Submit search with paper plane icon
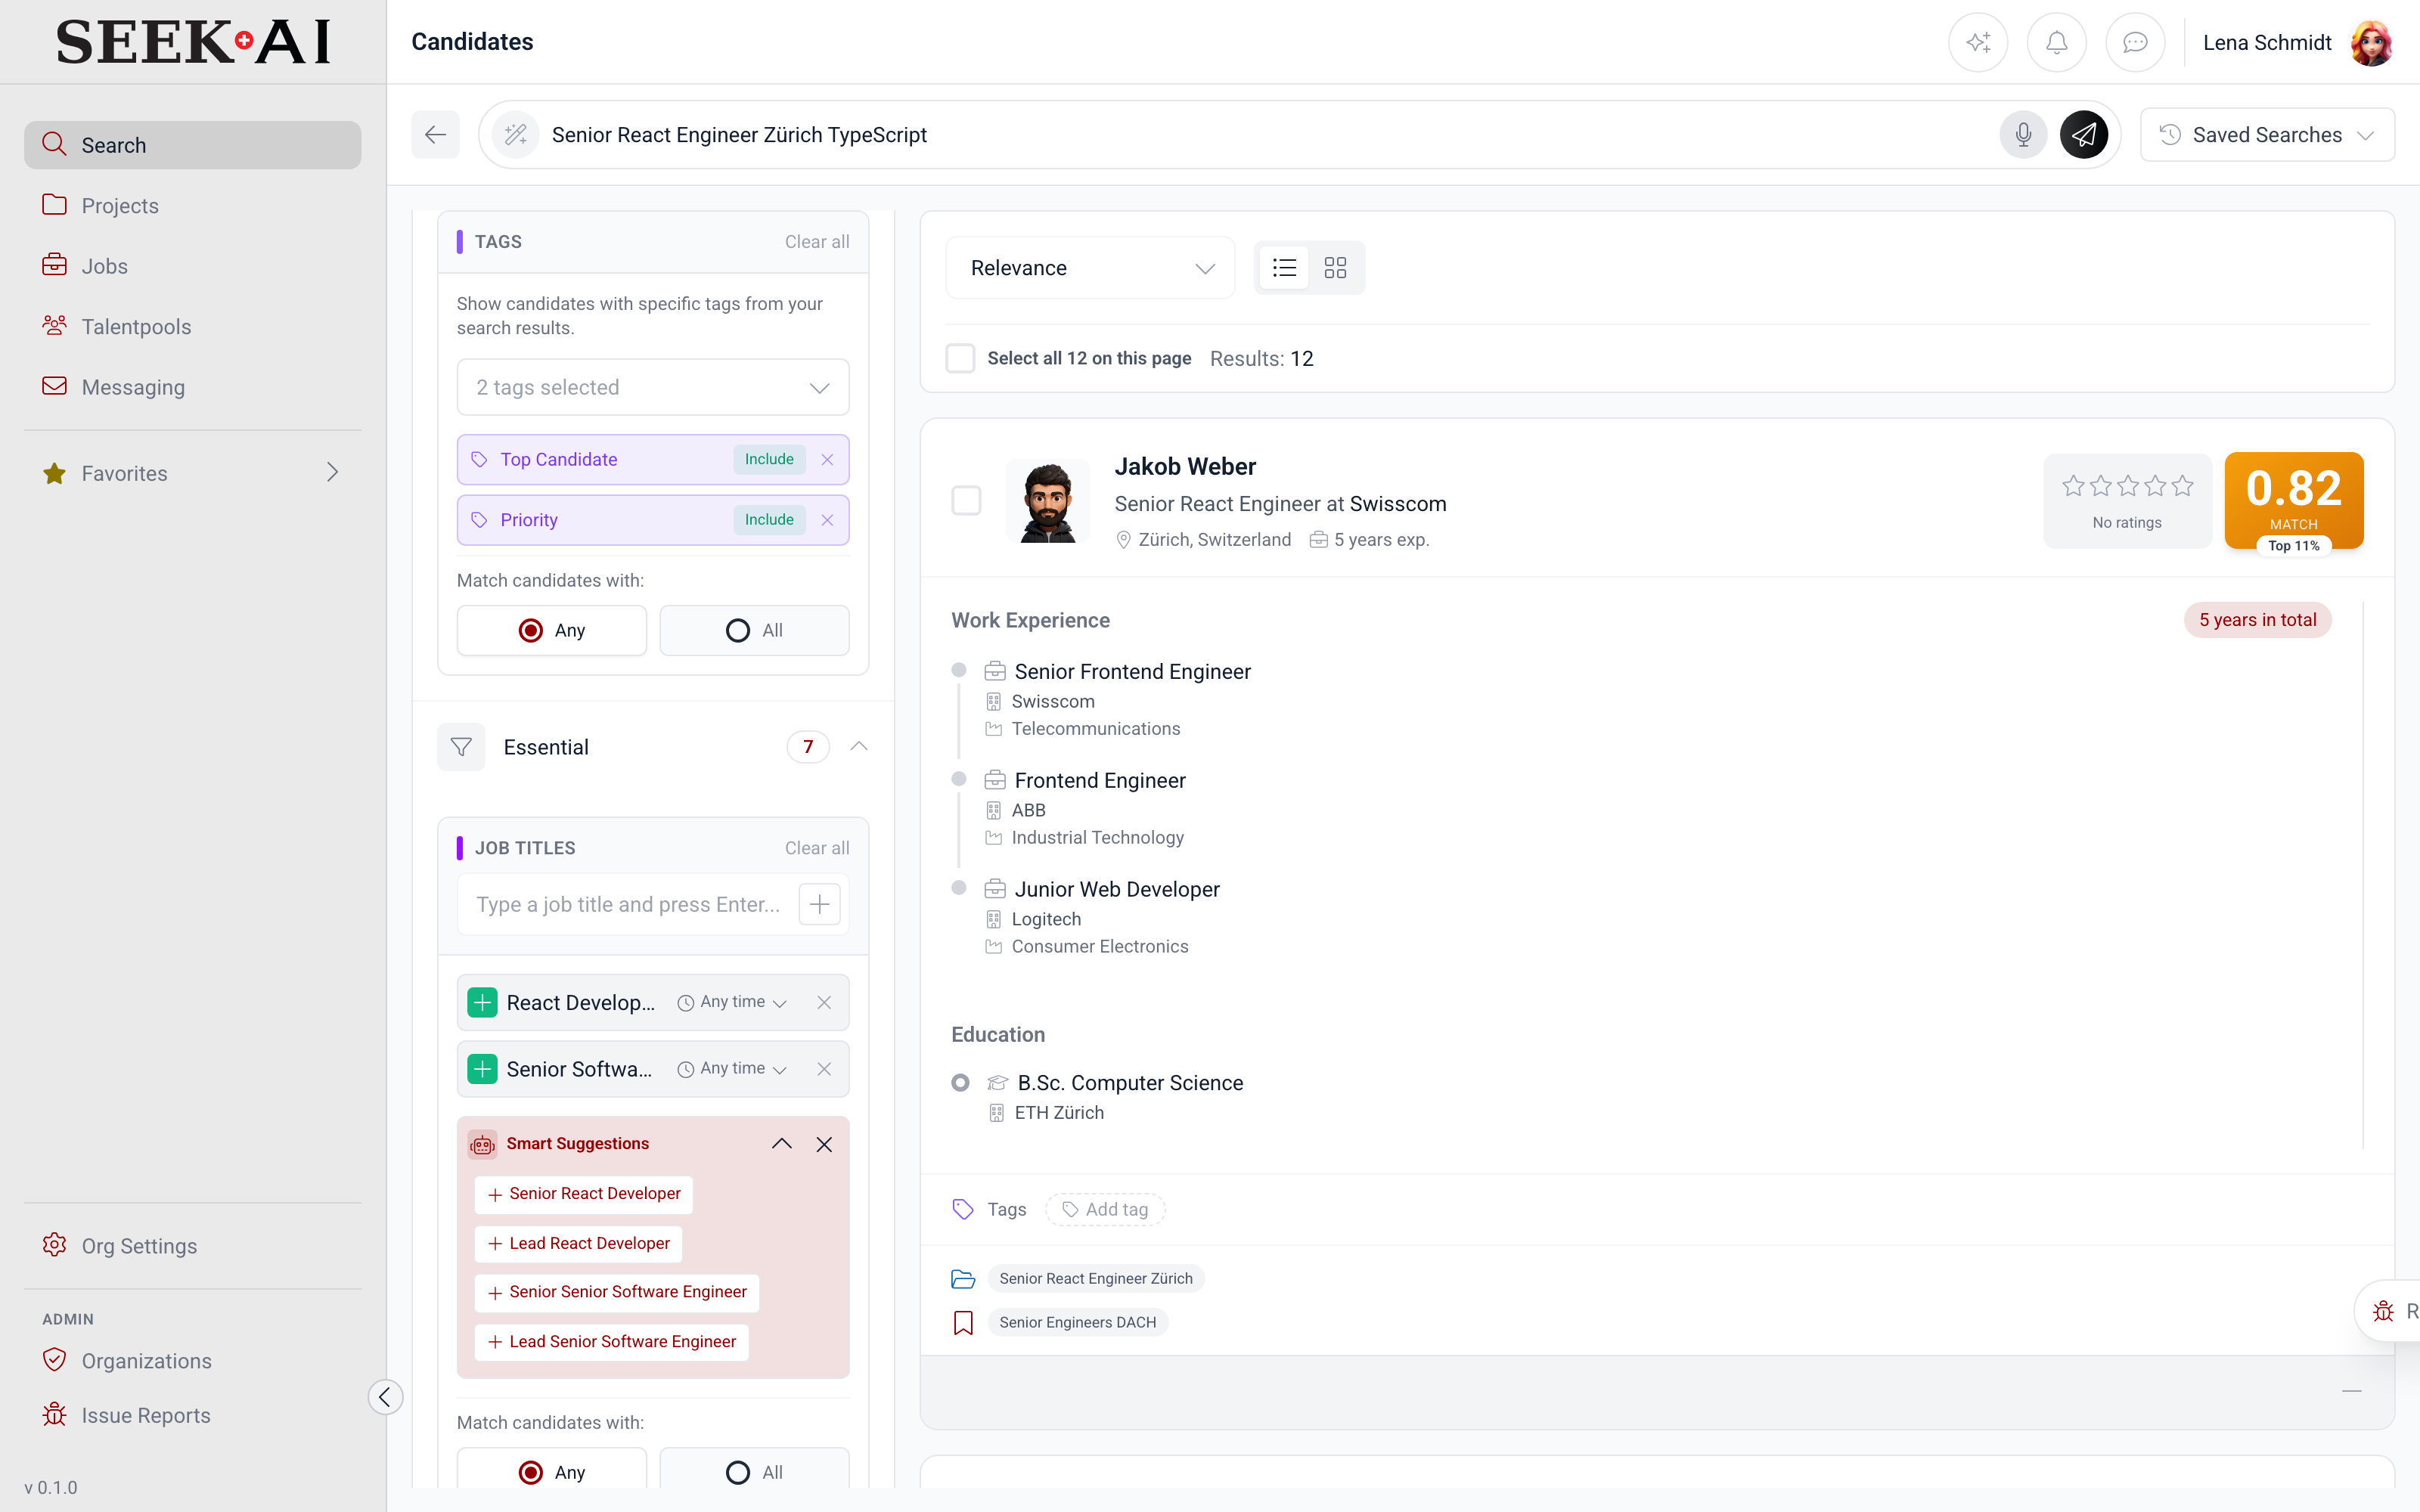This screenshot has width=2420, height=1512. point(2084,134)
